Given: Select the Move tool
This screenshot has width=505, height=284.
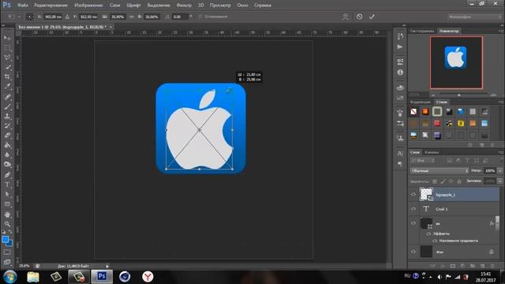Looking at the screenshot, I should pyautogui.click(x=7, y=38).
